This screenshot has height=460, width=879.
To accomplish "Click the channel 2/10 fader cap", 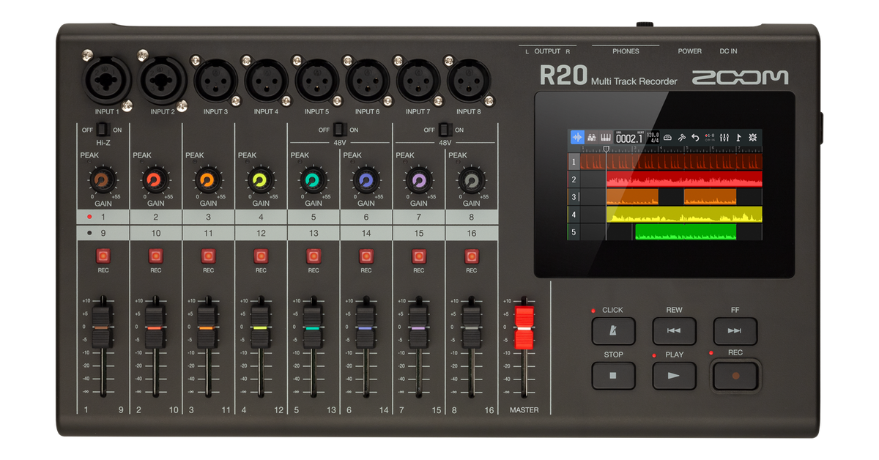I will pos(154,327).
